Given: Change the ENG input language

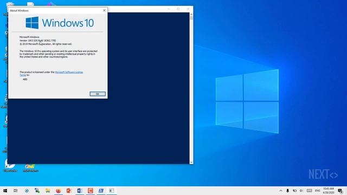Looking at the screenshot, I should coord(317,191).
